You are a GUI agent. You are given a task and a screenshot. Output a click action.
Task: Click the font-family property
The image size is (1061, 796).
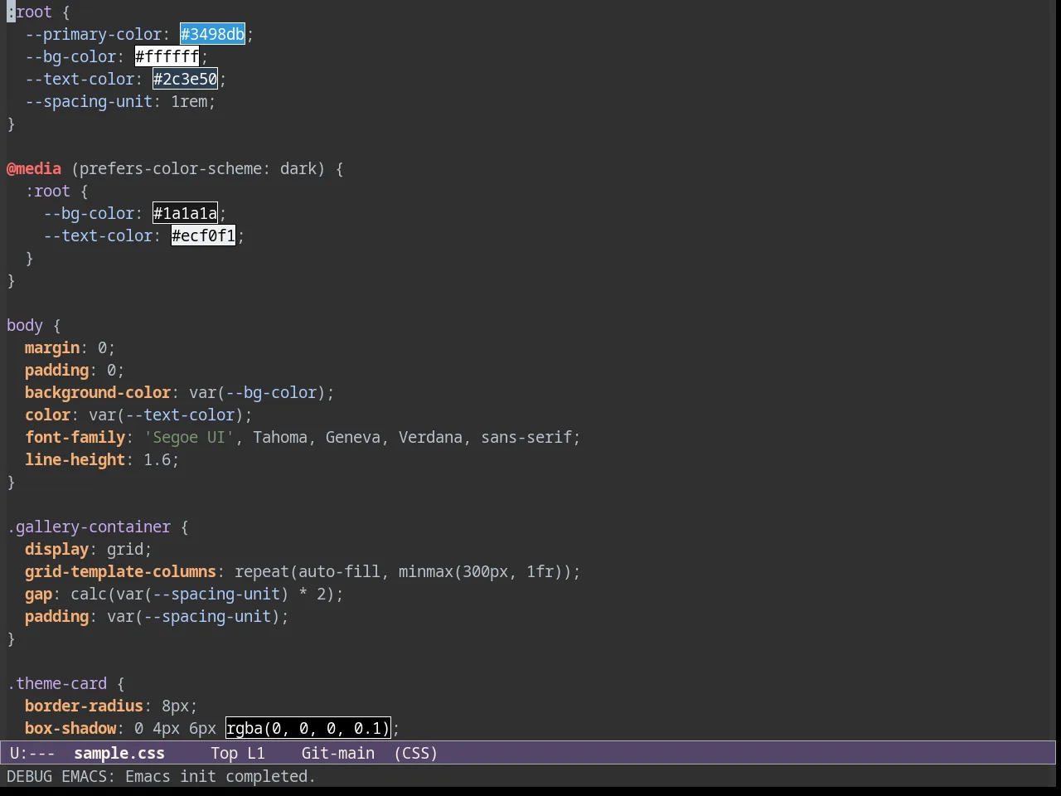coord(75,437)
